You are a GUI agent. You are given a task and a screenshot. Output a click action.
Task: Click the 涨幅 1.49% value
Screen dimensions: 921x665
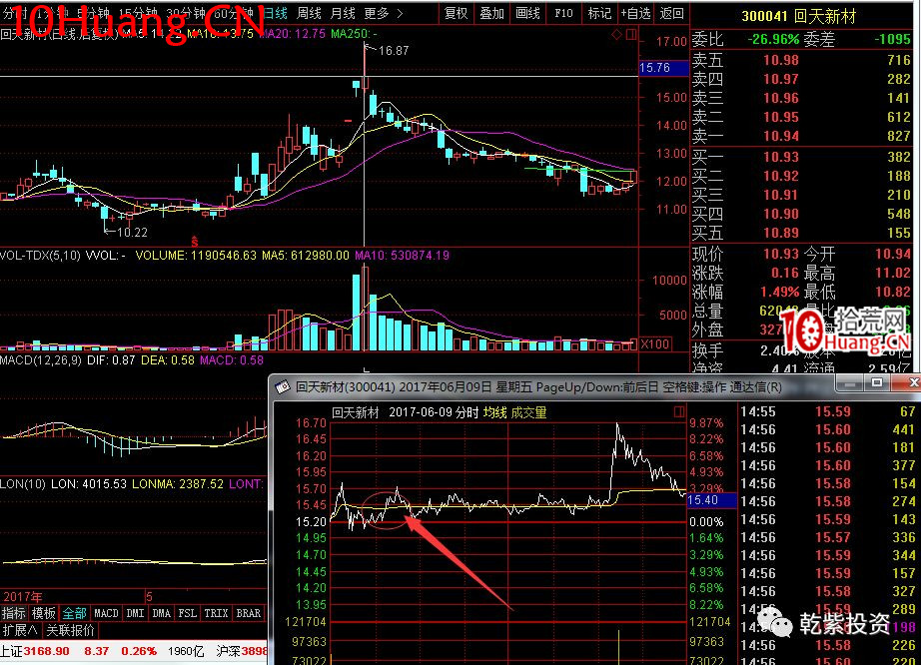[779, 292]
